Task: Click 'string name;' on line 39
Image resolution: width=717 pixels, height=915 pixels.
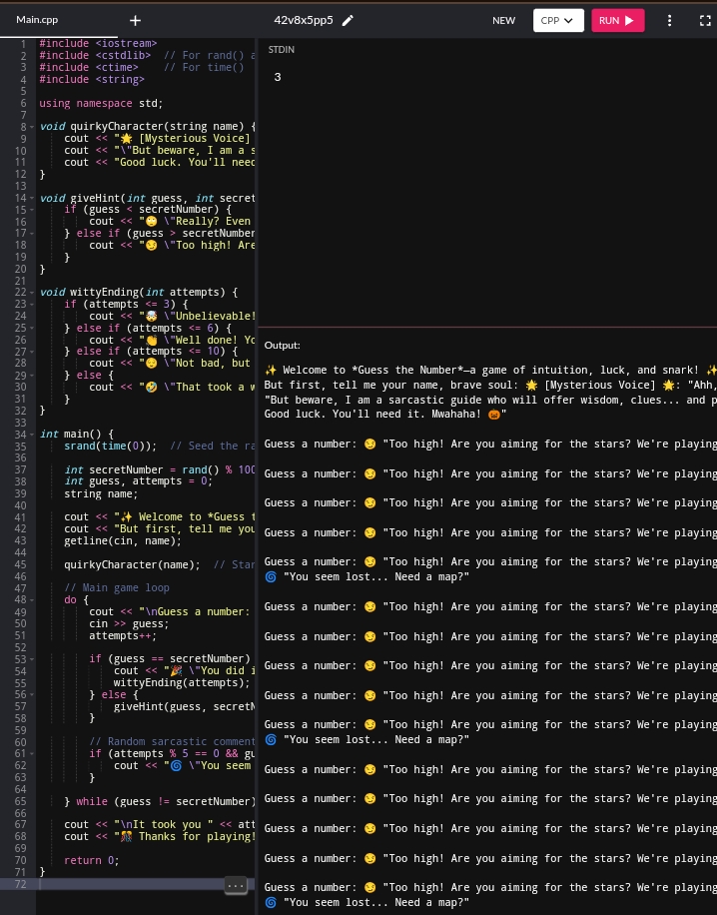Action: pos(101,493)
